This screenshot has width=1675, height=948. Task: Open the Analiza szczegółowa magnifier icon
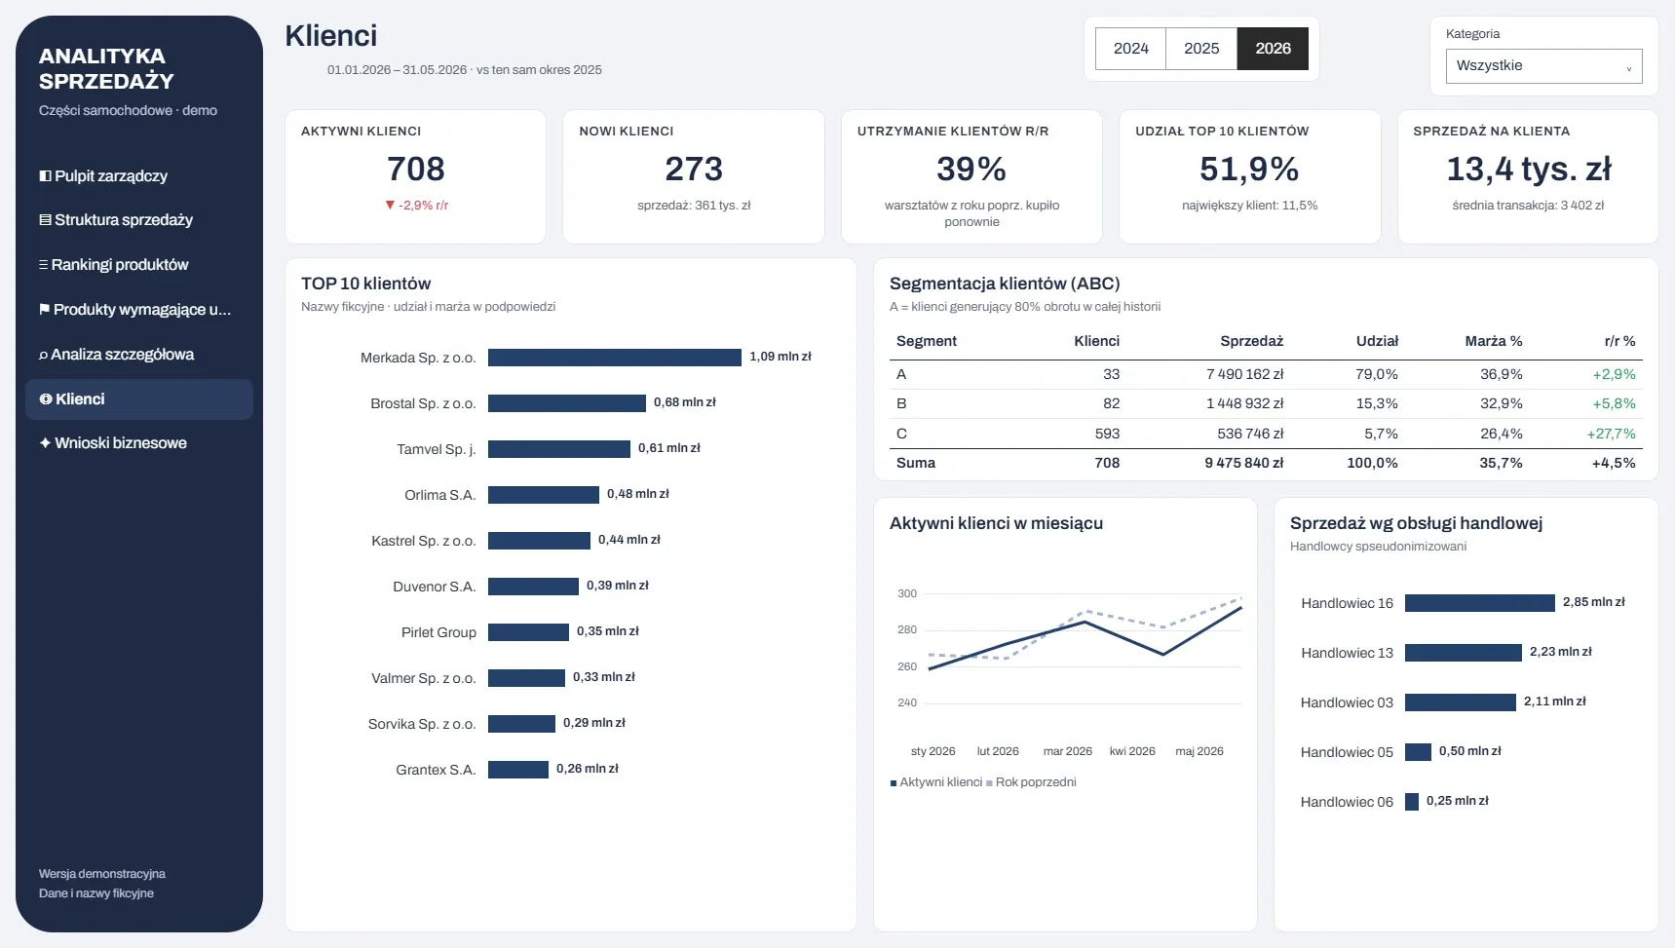click(43, 355)
